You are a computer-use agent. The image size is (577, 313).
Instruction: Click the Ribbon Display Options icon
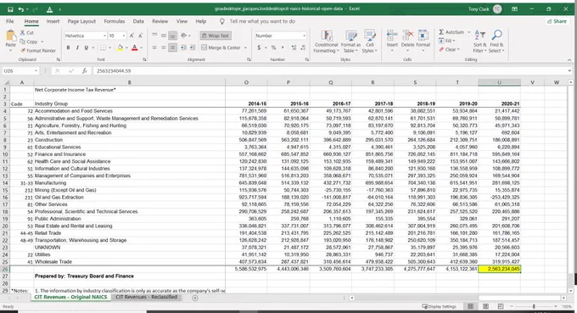[514, 9]
